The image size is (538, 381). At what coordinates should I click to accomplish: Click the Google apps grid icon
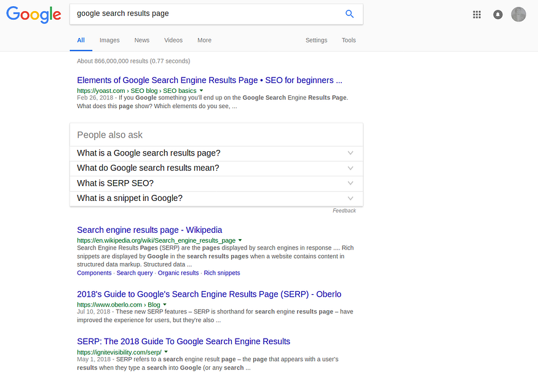pyautogui.click(x=477, y=14)
